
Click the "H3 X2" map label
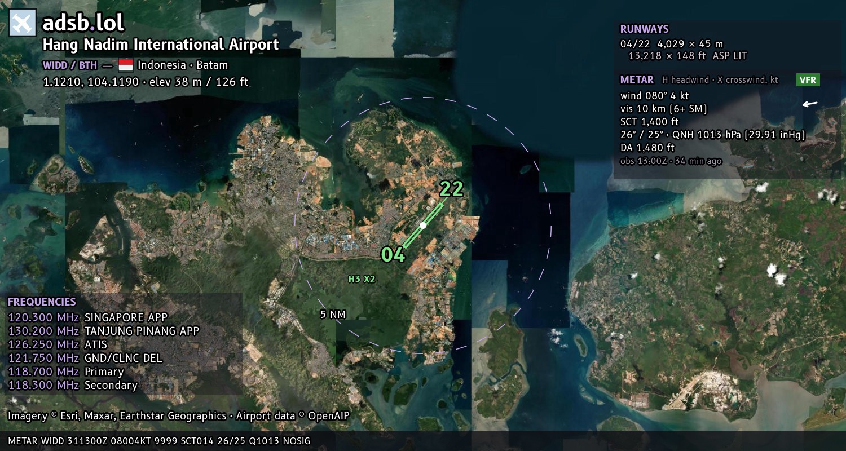tap(362, 279)
